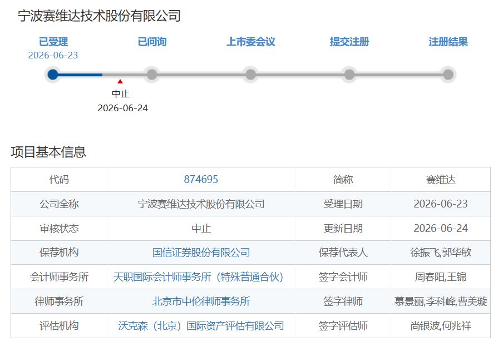Click the gray 注册结果 progress node
The image size is (503, 351).
pos(448,75)
